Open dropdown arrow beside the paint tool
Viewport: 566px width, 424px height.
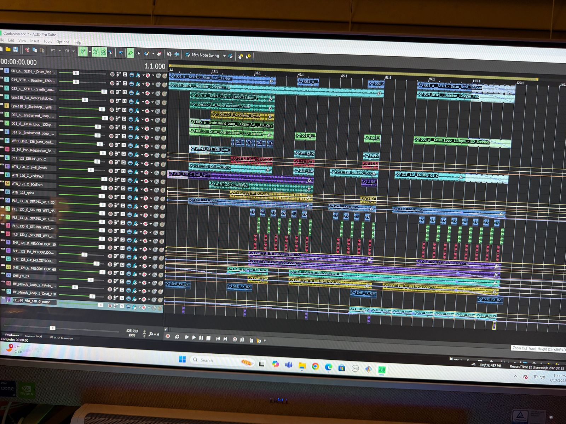pyautogui.click(x=153, y=54)
